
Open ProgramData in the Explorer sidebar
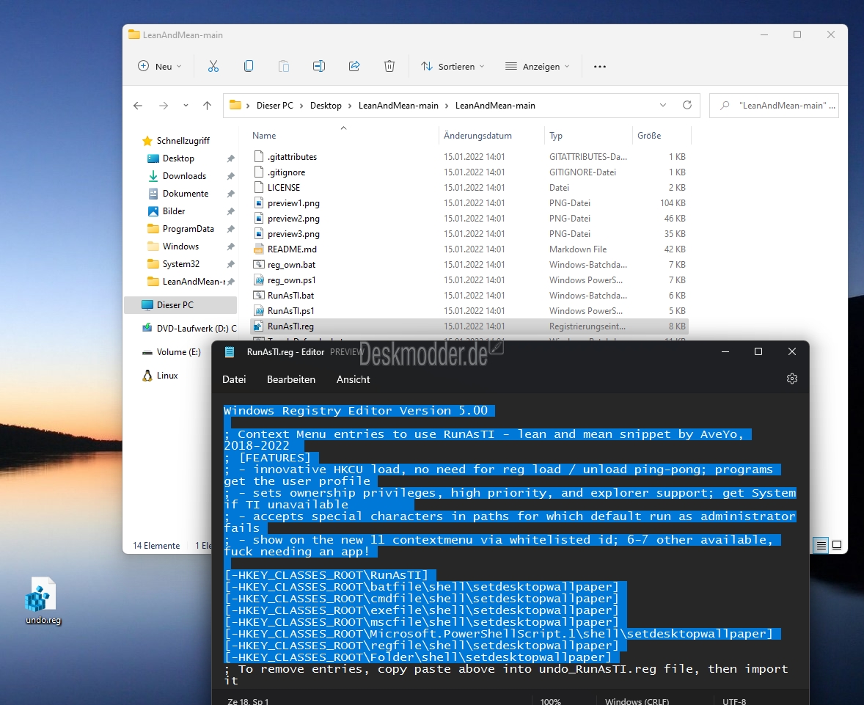[x=188, y=229]
